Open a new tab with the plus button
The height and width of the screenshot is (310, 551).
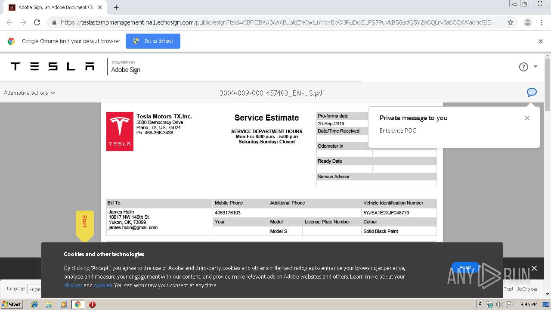(116, 7)
